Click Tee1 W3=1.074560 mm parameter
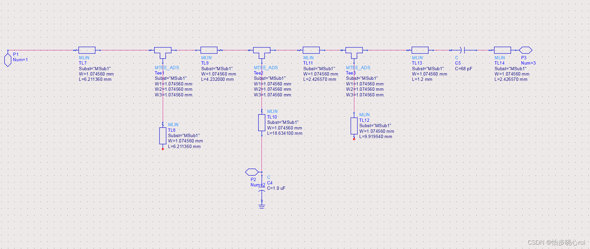Image resolution: width=590 pixels, height=249 pixels. coord(173,95)
